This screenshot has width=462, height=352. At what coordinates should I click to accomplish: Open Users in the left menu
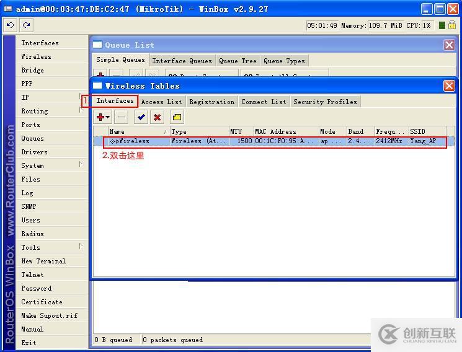(x=52, y=220)
